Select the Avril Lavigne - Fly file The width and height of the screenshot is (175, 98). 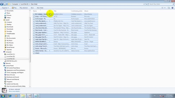pyautogui.click(x=65, y=19)
